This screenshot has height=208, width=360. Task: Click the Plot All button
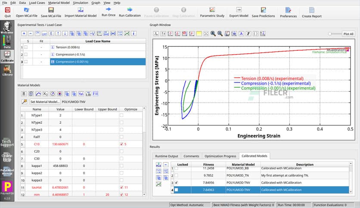pos(348,34)
